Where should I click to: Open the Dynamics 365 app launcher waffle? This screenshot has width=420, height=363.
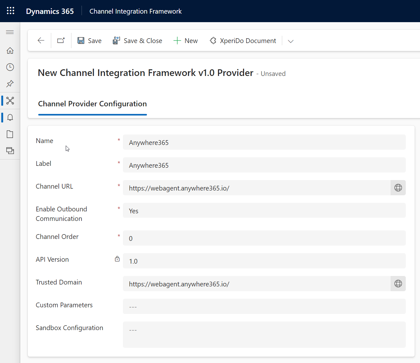[10, 11]
